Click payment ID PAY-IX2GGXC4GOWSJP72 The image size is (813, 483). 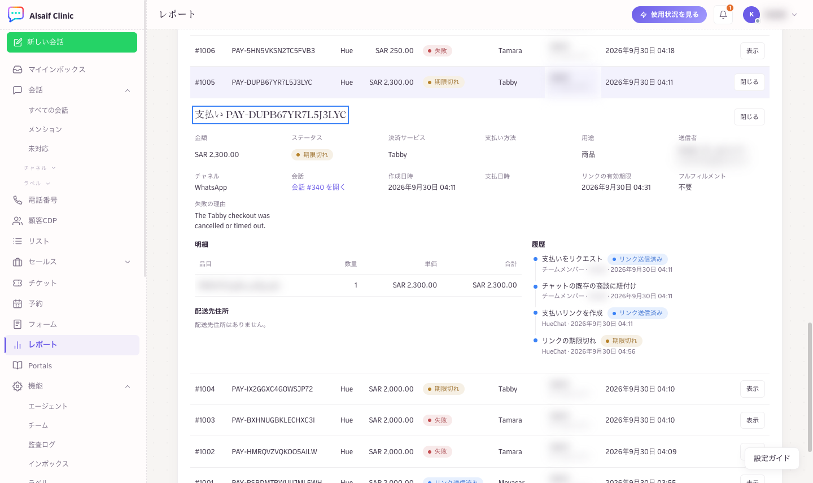tap(272, 389)
